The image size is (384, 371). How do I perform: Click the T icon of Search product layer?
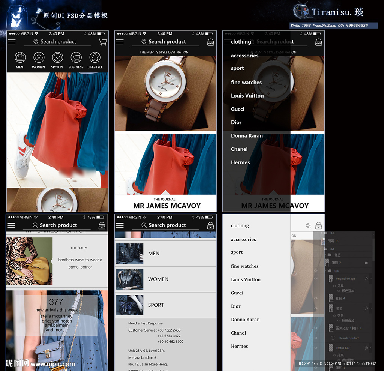(x=333, y=338)
